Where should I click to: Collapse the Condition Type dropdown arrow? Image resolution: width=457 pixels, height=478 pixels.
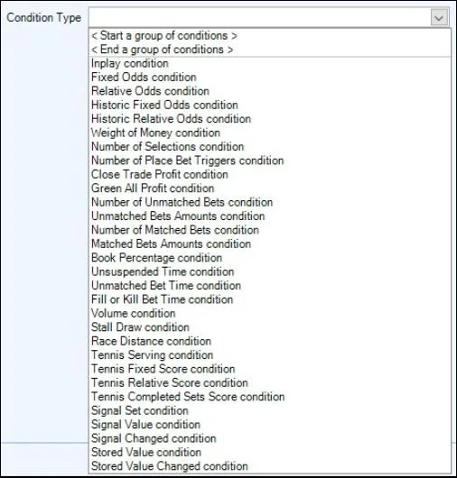tap(439, 18)
